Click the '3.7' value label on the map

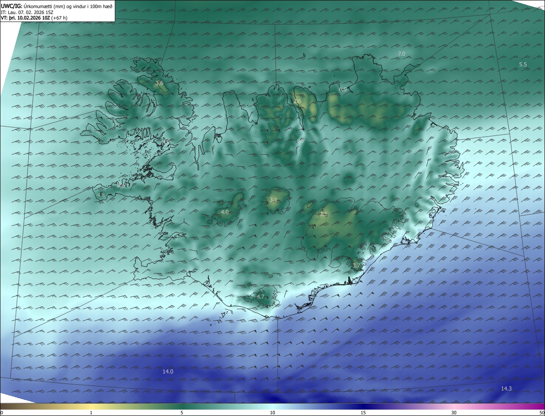[x=356, y=265]
